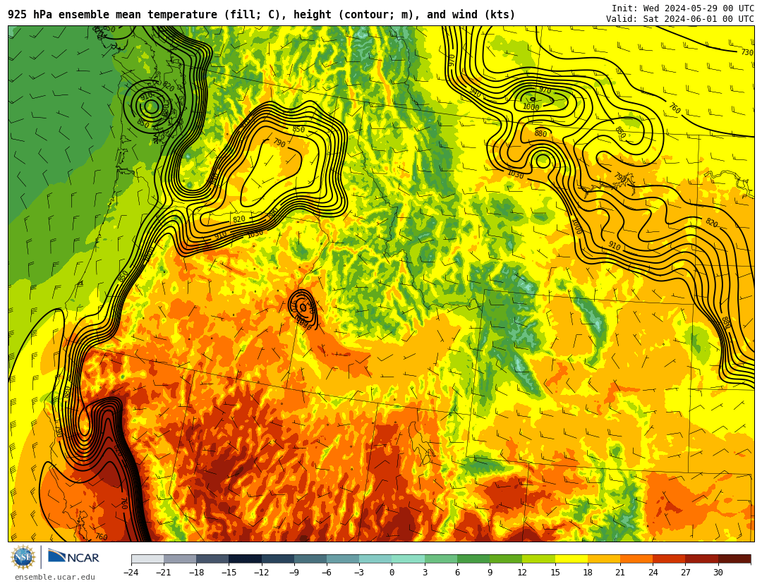Pick the lightest gray swatch between -24 and -21
The image size is (762, 586).
coord(147,558)
